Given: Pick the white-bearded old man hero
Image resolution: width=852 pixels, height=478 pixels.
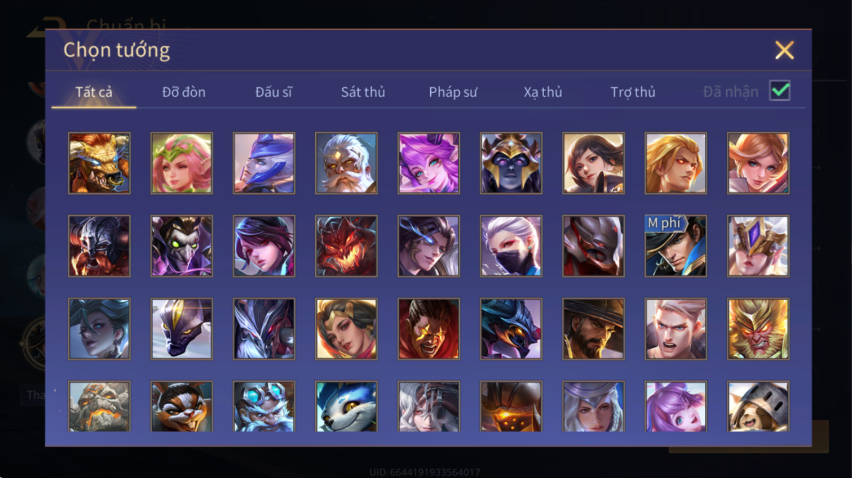Looking at the screenshot, I should coord(346,163).
